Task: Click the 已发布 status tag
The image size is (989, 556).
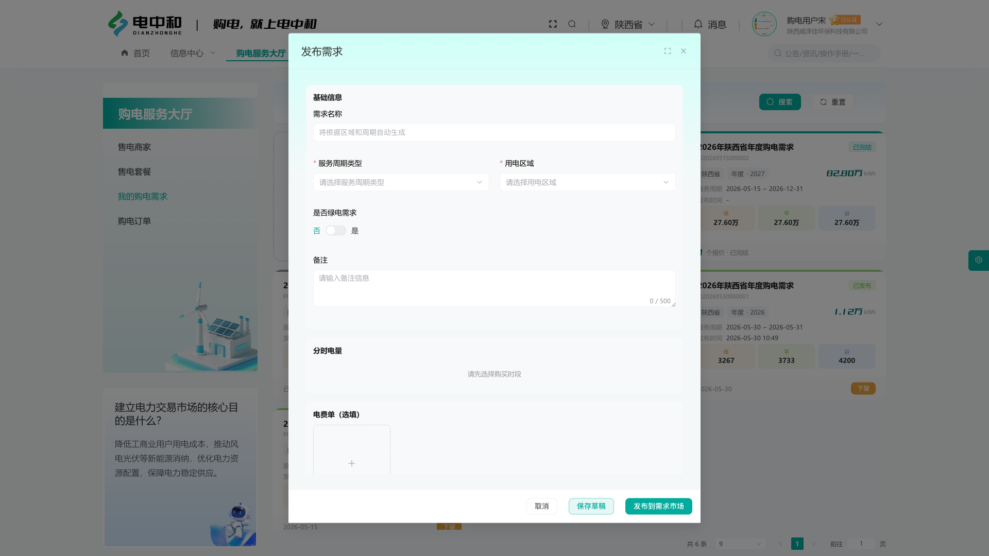Action: pyautogui.click(x=862, y=286)
